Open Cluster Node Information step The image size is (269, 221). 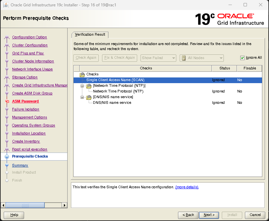click(33, 61)
